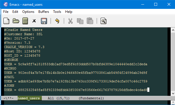Open the Tools menu

pyautogui.click(x=57, y=12)
